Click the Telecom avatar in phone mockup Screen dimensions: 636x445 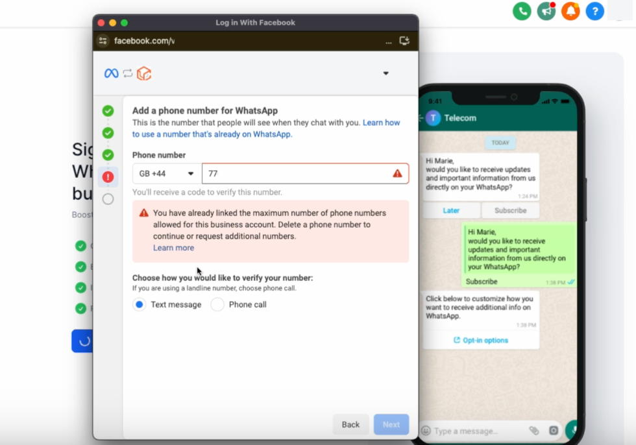point(434,118)
